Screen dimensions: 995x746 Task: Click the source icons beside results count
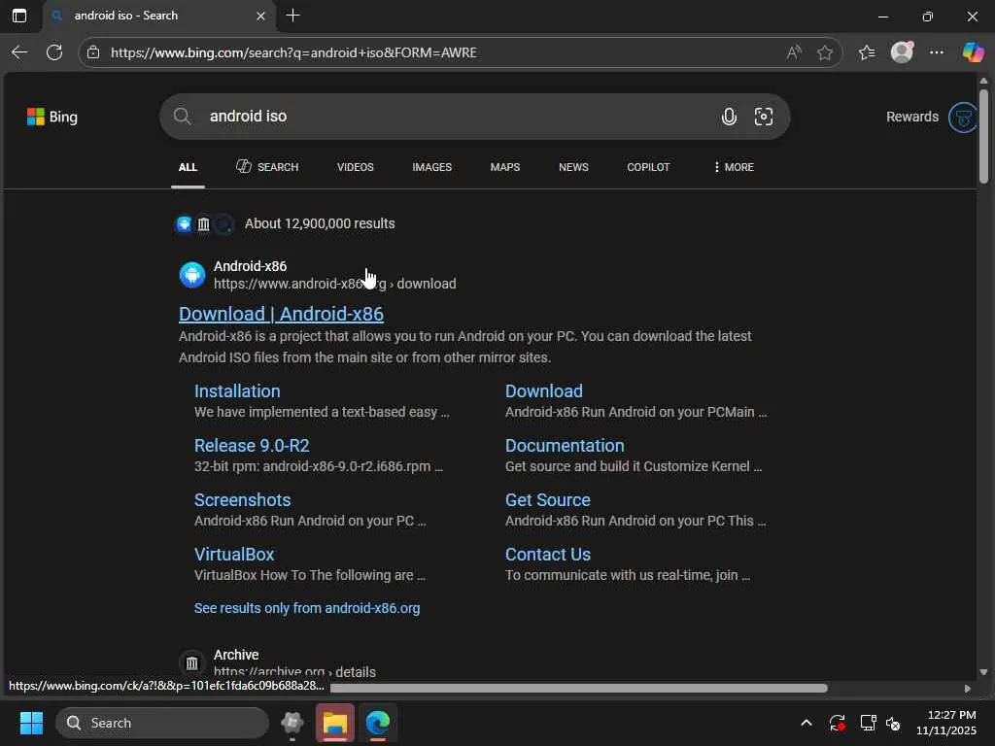click(204, 224)
